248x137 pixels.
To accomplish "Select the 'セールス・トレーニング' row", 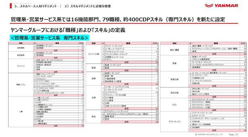I will pos(218,75).
